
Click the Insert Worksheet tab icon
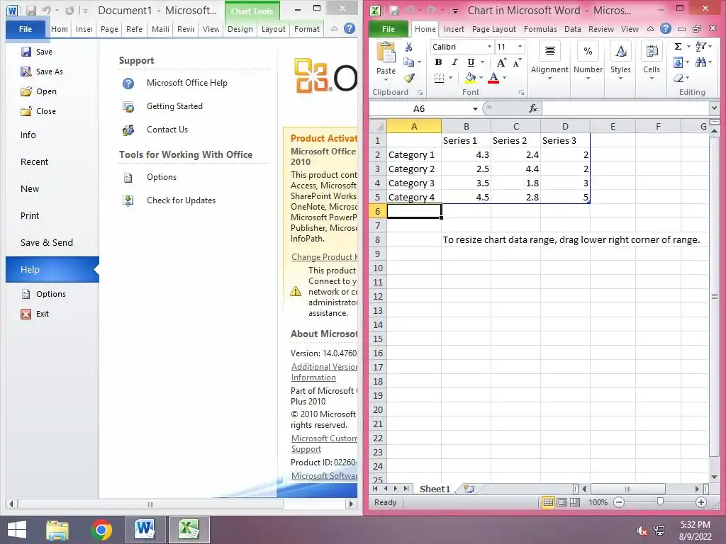(x=469, y=489)
